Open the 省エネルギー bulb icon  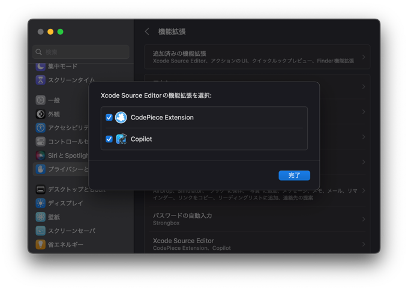40,245
